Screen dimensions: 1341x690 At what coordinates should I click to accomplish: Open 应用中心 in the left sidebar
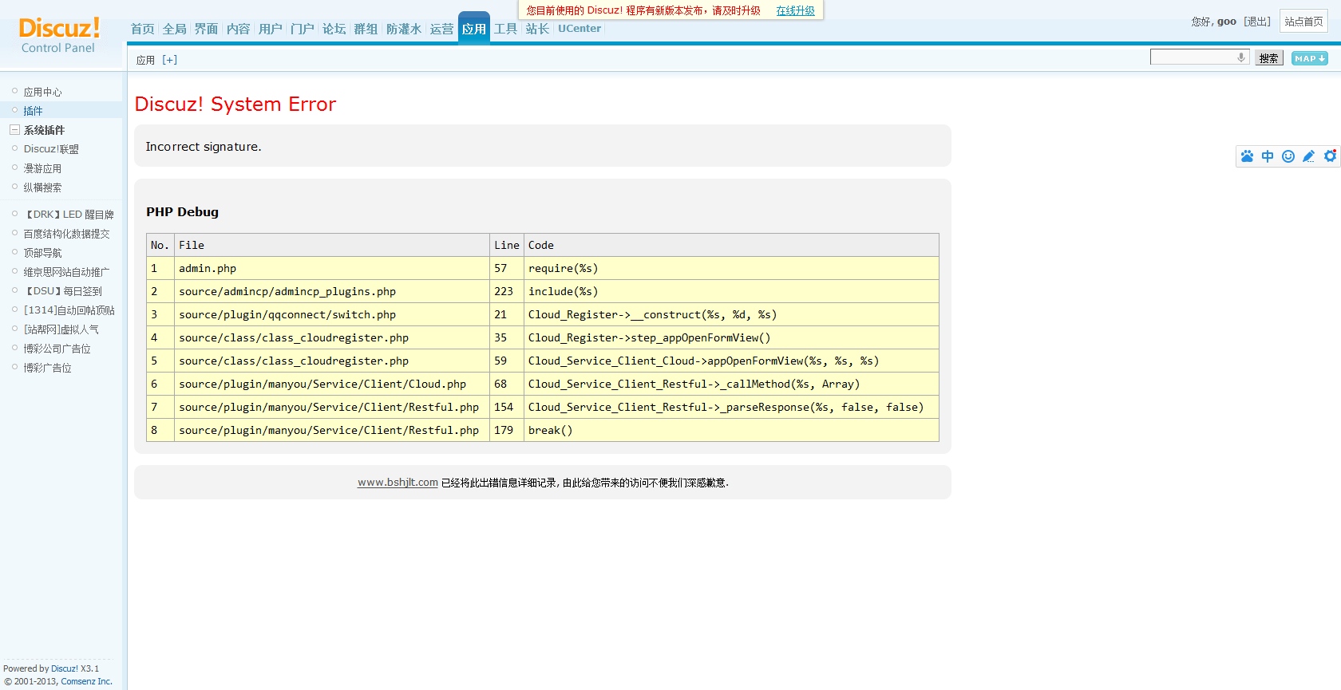(42, 92)
